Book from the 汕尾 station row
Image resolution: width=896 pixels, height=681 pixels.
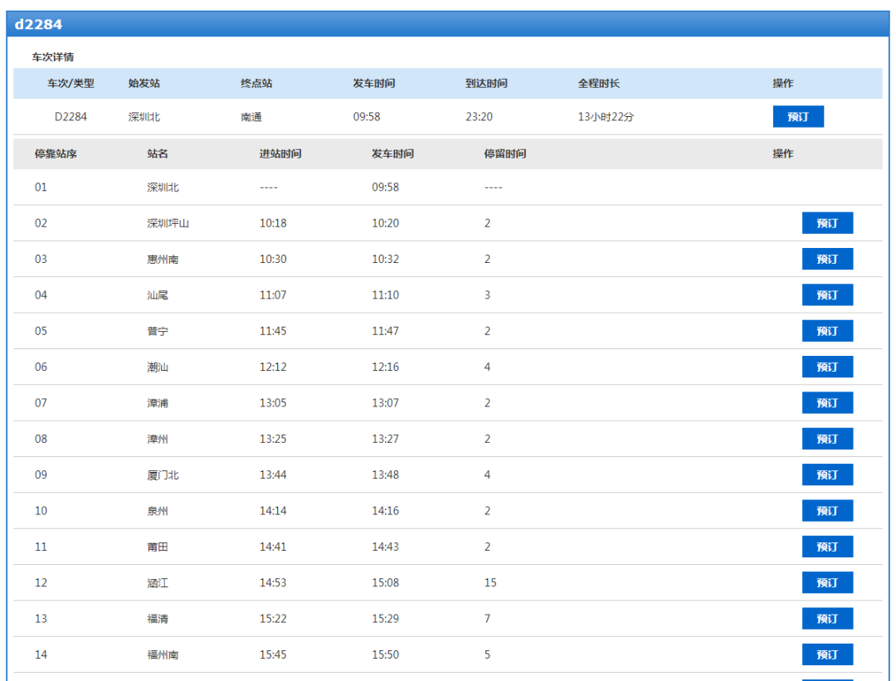pyautogui.click(x=827, y=294)
